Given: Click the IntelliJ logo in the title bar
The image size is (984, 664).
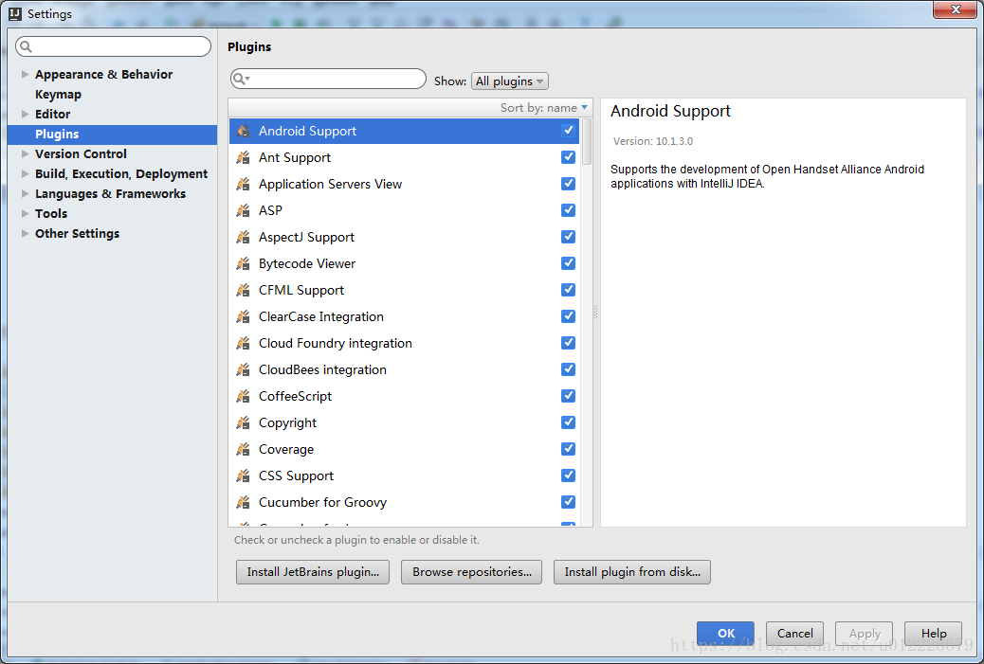Looking at the screenshot, I should click(x=15, y=14).
